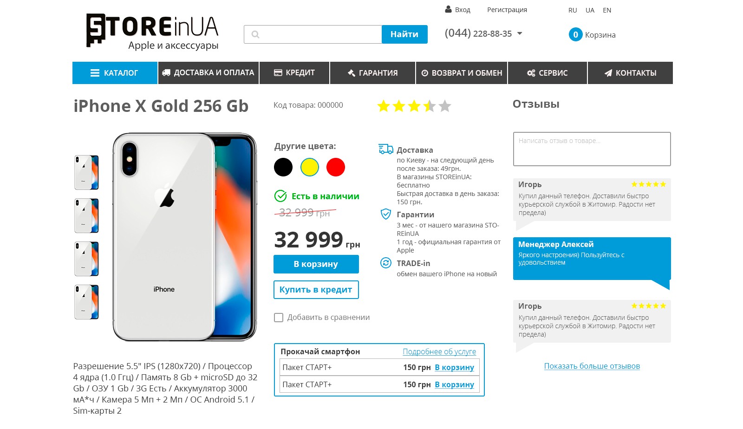Click Купить в кредит button
Viewport: 743px width, 429px height.
tap(316, 290)
